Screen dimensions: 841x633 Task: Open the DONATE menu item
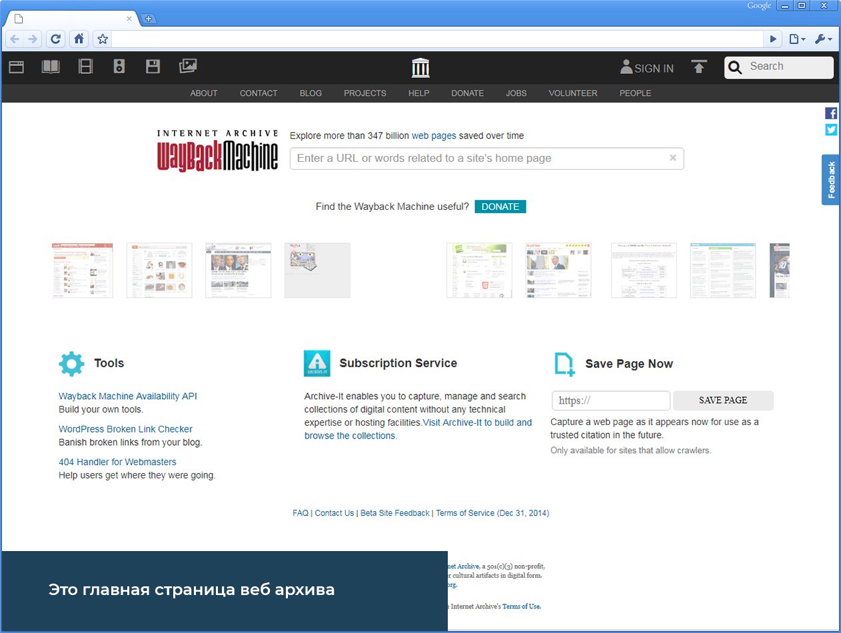tap(468, 93)
